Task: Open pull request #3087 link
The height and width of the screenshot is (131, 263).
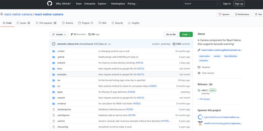Action: [153, 86]
